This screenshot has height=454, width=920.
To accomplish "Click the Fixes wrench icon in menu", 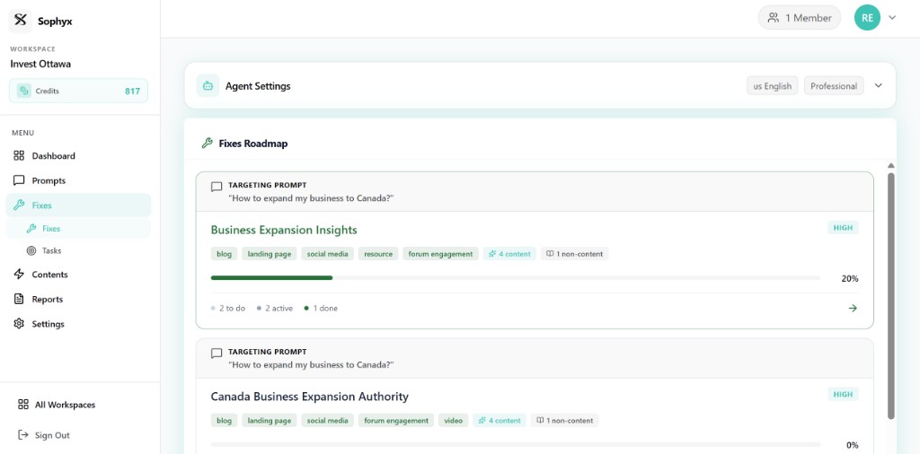I will coord(19,205).
